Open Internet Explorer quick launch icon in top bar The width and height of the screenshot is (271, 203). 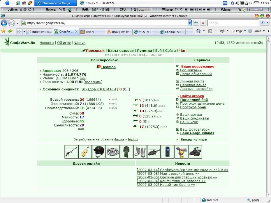18,3
